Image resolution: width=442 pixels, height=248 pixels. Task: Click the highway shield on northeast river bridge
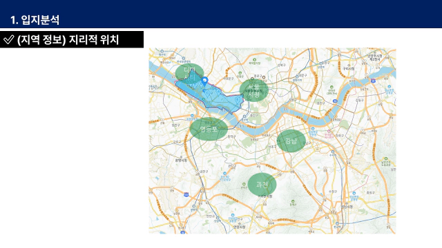tap(374, 81)
